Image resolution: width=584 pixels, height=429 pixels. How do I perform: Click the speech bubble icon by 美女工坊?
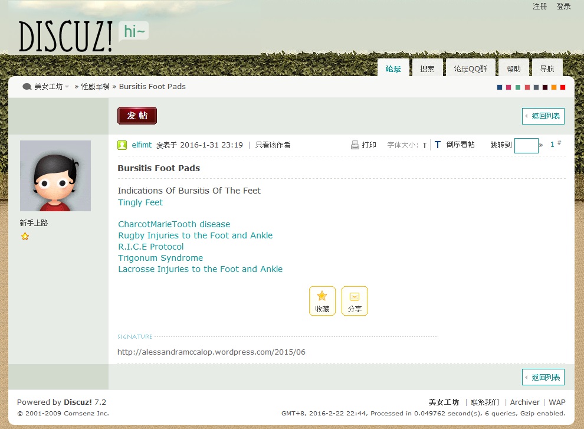tap(27, 87)
